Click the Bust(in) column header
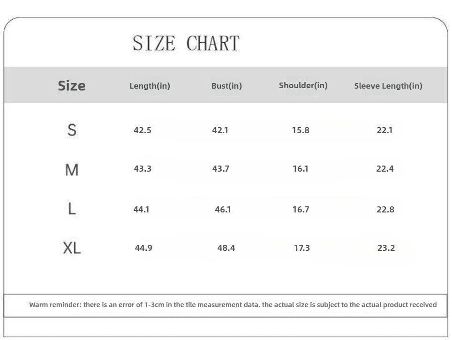This screenshot has width=452, height=340. (226, 86)
